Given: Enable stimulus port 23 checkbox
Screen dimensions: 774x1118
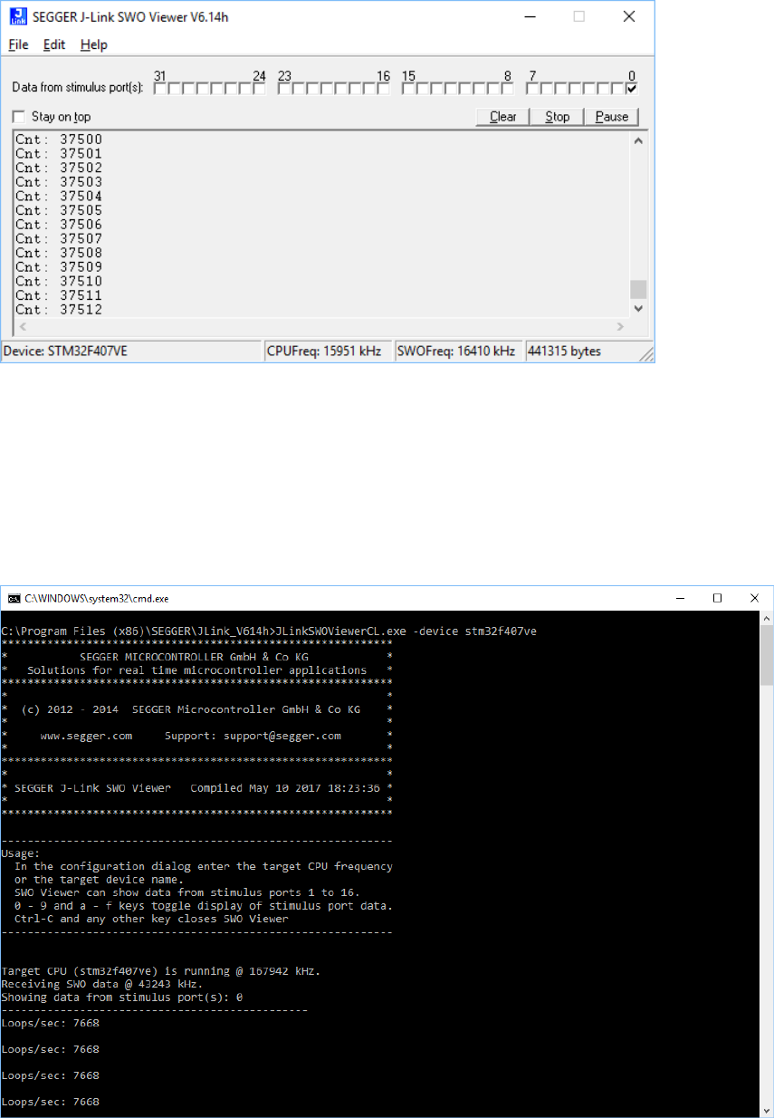Looking at the screenshot, I should coord(283,89).
